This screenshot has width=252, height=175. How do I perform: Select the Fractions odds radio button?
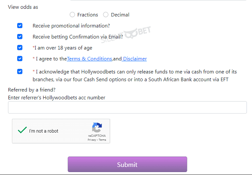tap(72, 15)
